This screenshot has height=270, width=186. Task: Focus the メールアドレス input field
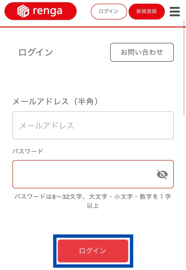pyautogui.click(x=93, y=125)
